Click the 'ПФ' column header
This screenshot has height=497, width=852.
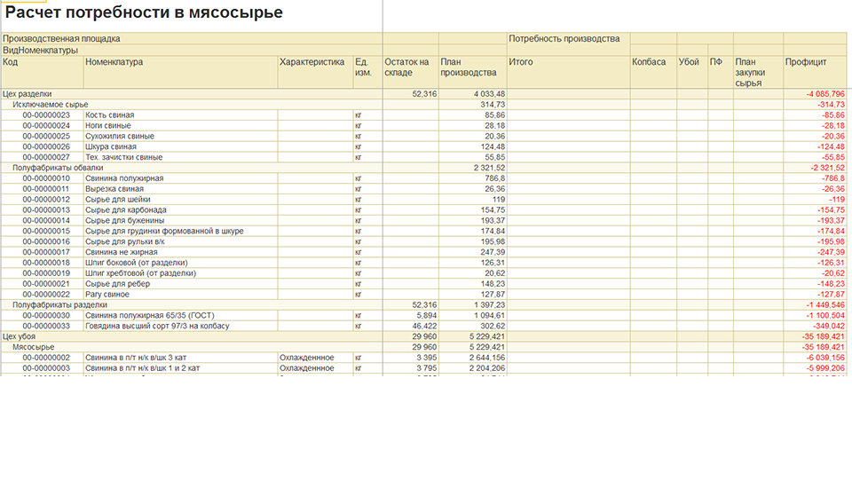pyautogui.click(x=721, y=72)
